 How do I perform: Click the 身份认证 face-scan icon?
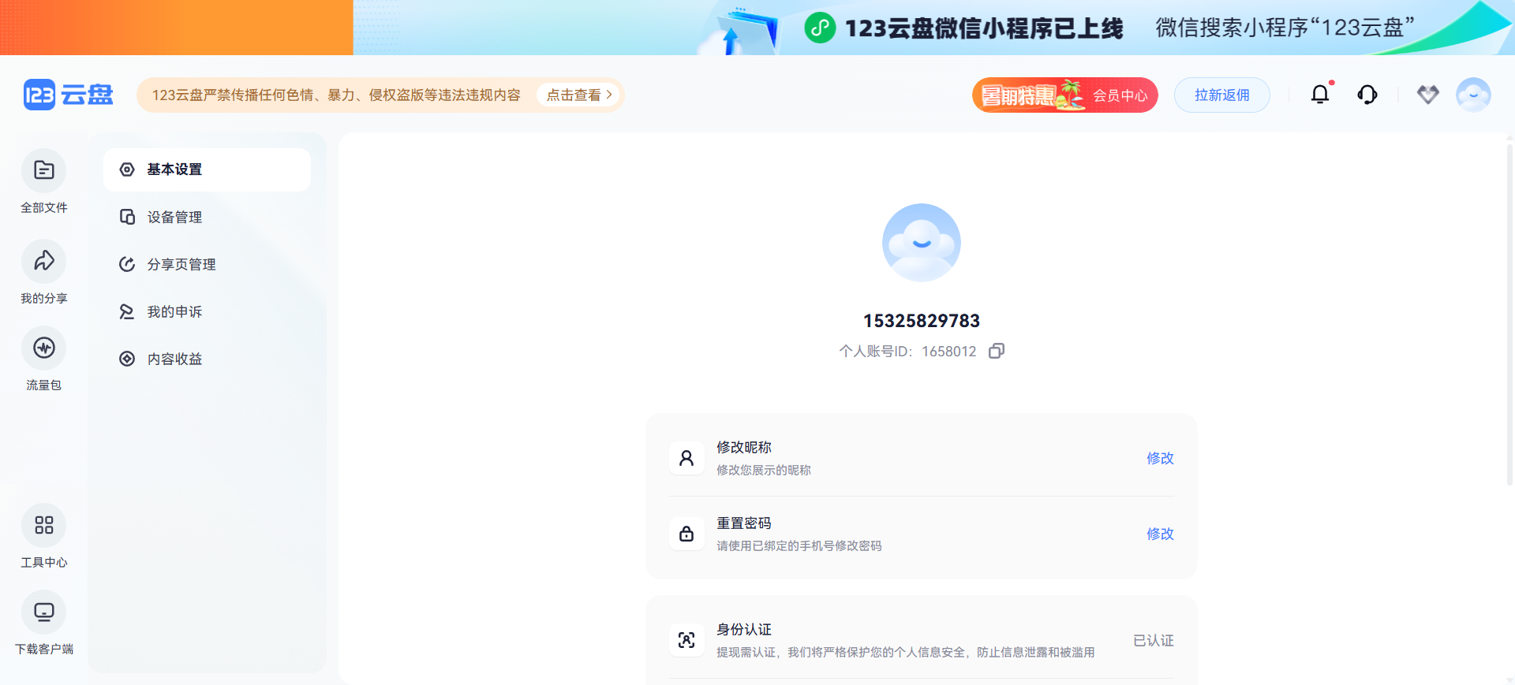686,640
